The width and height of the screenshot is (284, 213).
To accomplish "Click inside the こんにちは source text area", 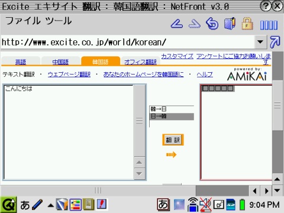I will click(69, 132).
